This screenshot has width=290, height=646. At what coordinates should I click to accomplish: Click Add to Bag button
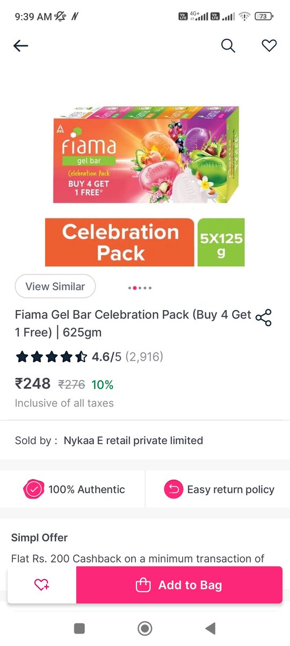pos(179,585)
